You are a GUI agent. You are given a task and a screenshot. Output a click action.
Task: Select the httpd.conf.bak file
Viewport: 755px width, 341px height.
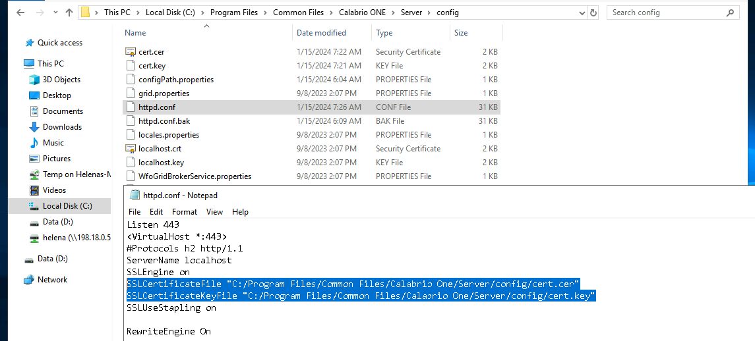tap(164, 121)
